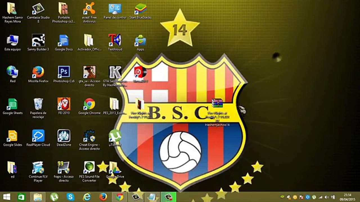Open Windows Store from taskbar
Screen dimensions: 360x202
pos(21,197)
